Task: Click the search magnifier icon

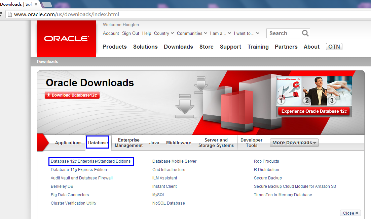Action: coord(305,33)
